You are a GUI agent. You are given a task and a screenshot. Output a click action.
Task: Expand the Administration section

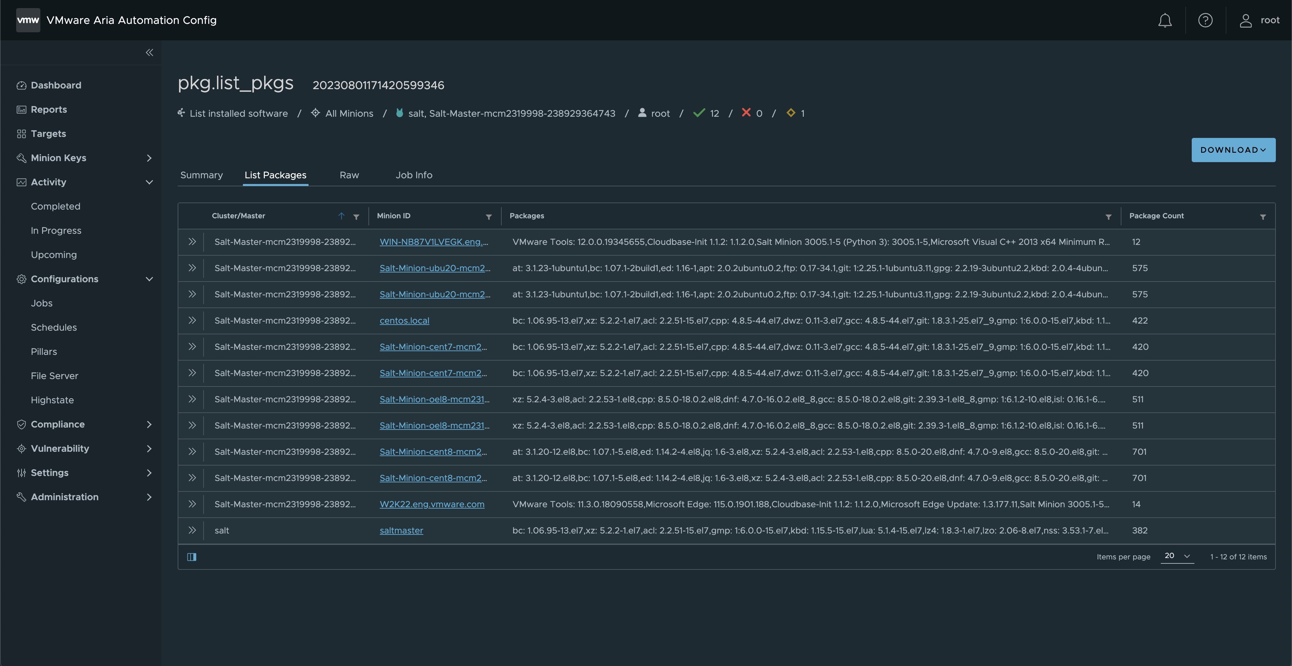tap(149, 497)
